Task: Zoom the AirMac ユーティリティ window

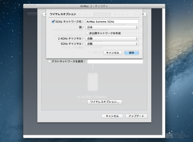Action: click(34, 6)
